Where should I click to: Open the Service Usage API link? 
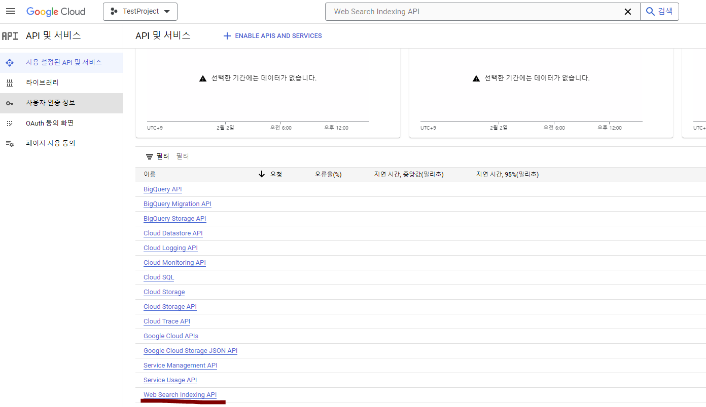click(170, 380)
